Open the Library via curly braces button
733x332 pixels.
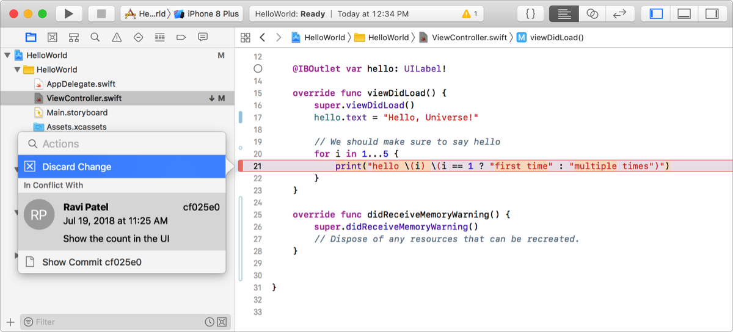[x=531, y=13]
